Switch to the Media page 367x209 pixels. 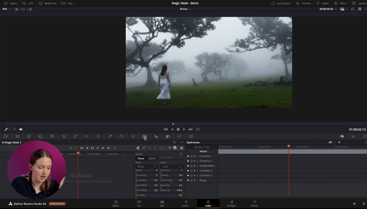click(x=116, y=203)
